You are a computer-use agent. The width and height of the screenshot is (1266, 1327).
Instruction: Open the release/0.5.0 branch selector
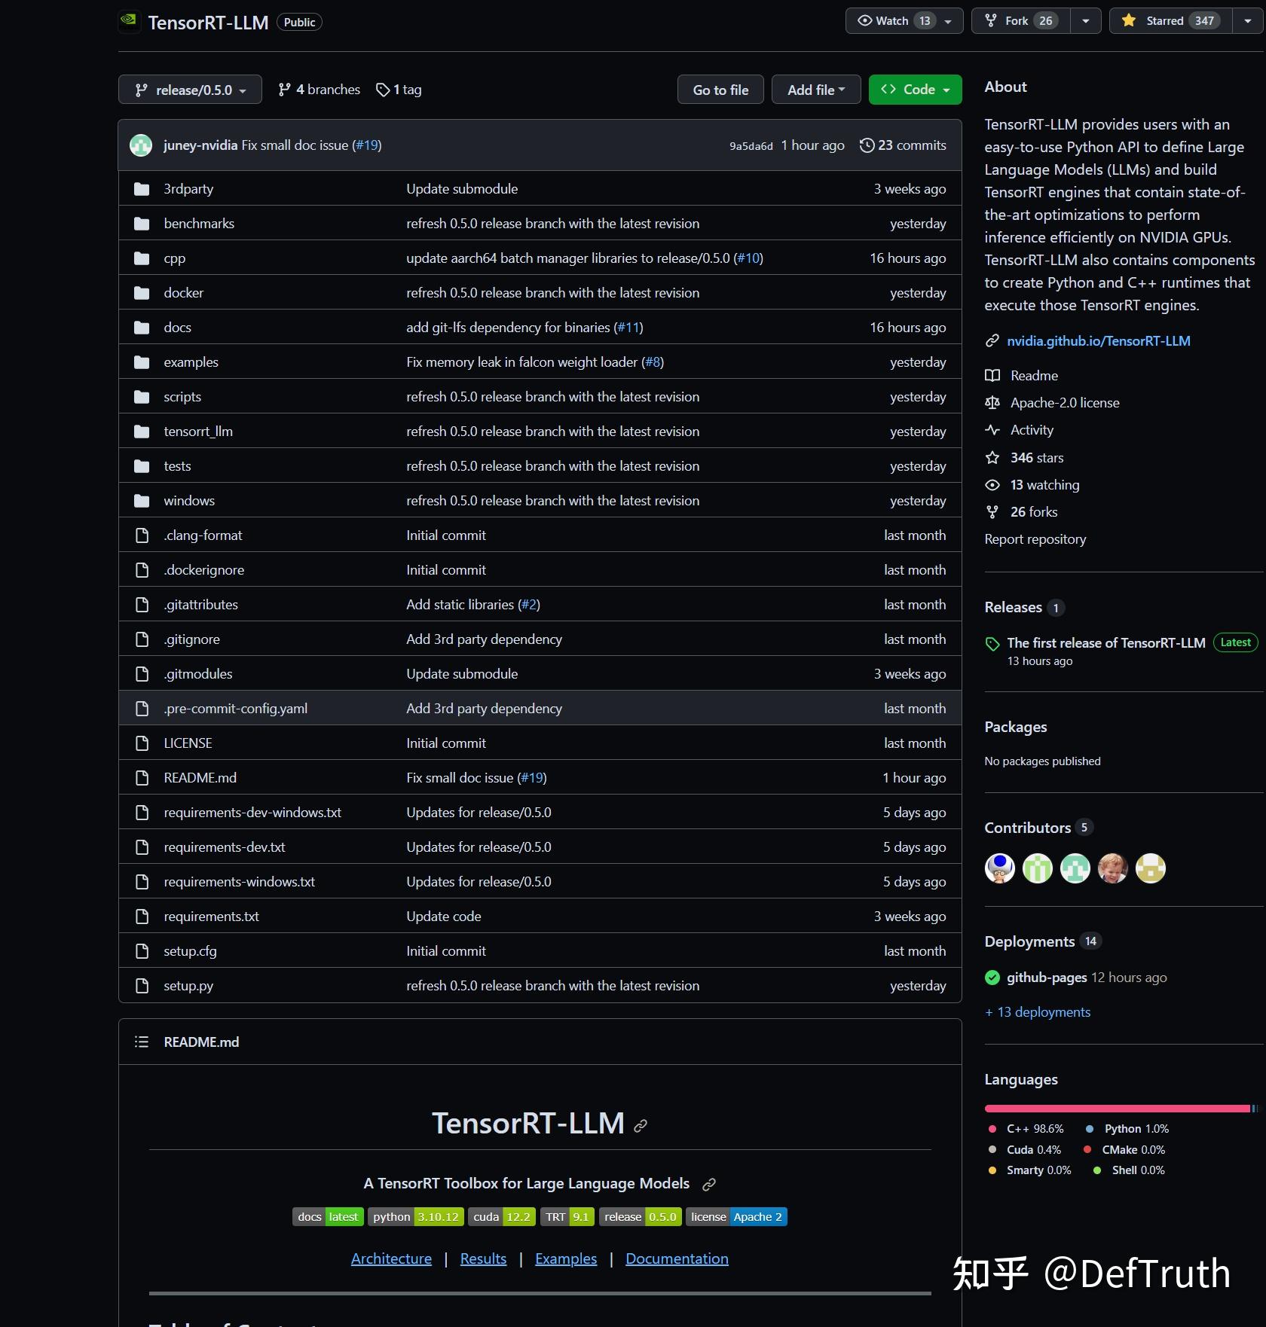[x=190, y=90]
